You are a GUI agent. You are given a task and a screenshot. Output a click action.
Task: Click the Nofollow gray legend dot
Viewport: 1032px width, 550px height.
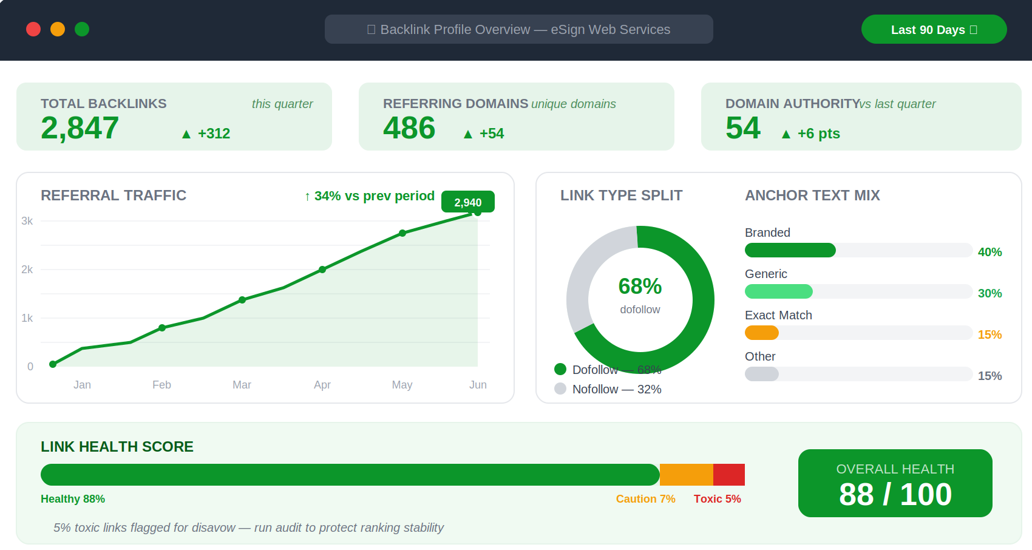pos(560,389)
